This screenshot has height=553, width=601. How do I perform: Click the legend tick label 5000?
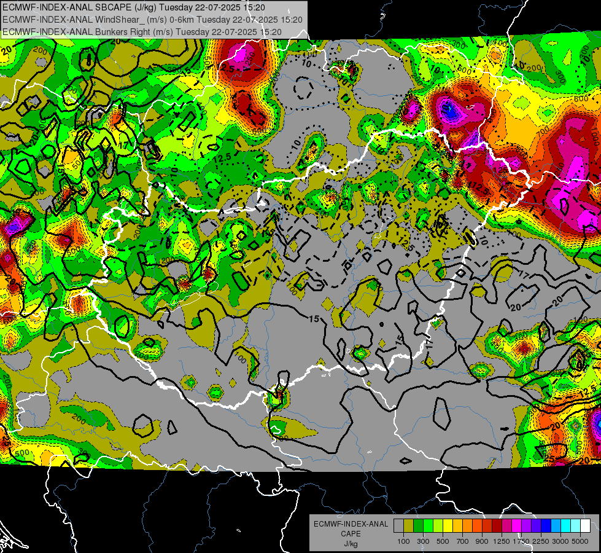[580, 541]
